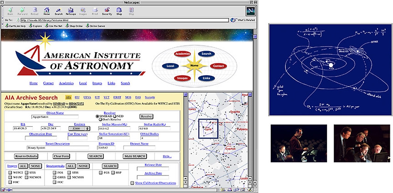This screenshot has height=193, width=393.
Task: Switch to the AIA archive tab
Action: [x=68, y=98]
